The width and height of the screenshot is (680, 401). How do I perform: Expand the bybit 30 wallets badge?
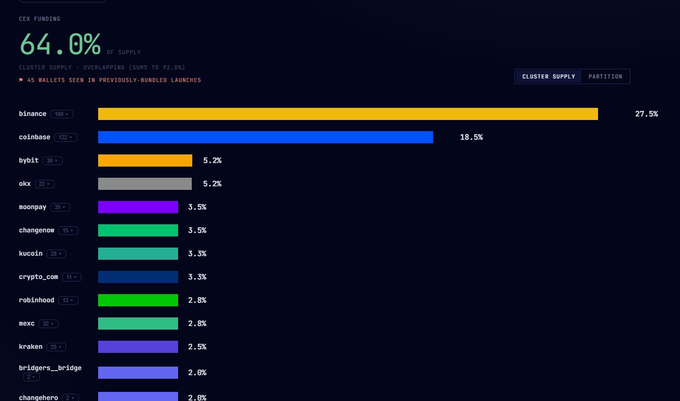coord(53,161)
